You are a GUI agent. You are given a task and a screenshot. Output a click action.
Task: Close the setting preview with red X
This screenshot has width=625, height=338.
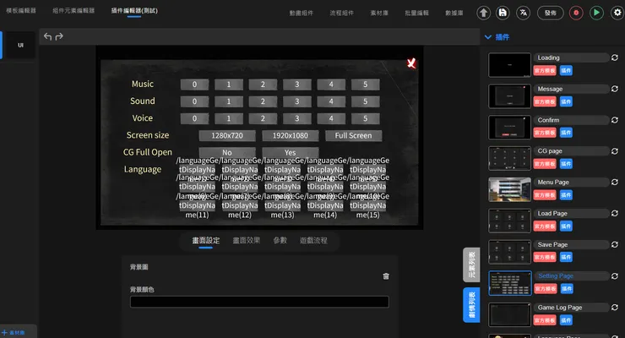pyautogui.click(x=411, y=63)
